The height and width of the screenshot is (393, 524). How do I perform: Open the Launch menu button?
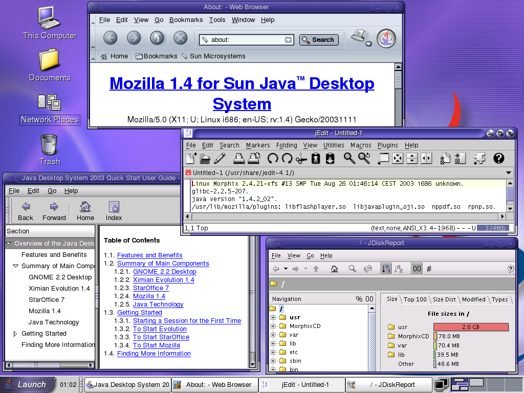(x=27, y=385)
